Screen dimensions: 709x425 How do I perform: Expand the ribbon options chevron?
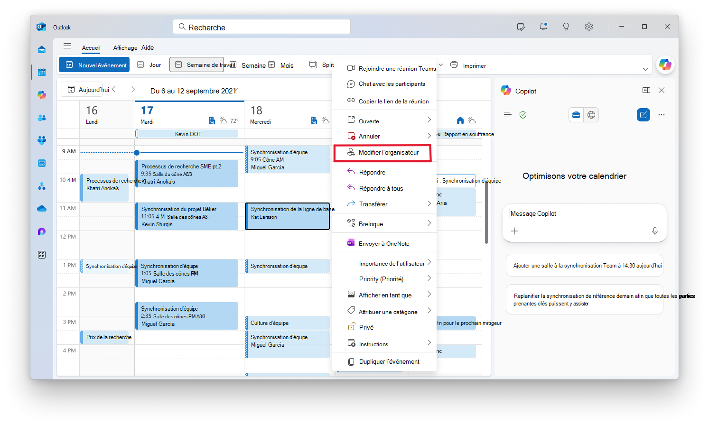[x=645, y=69]
